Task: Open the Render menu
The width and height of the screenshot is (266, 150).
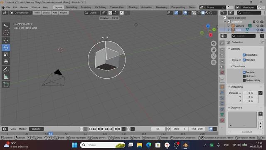Action: 25,7
